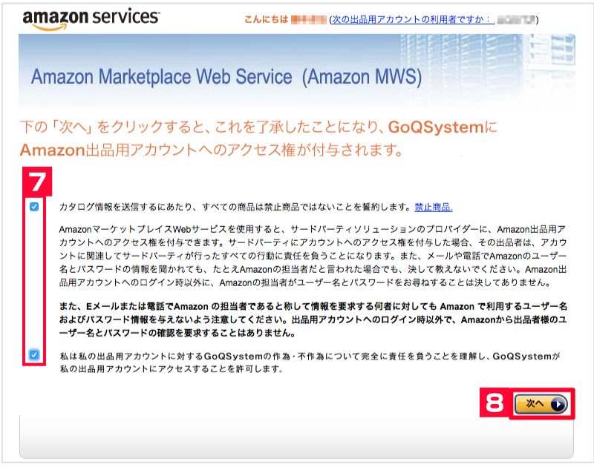Uncheck the GoQSystem access permission checkbox
The image size is (594, 467).
(34, 354)
